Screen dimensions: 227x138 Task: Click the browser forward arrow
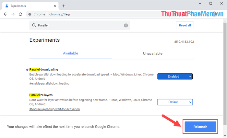13,14
